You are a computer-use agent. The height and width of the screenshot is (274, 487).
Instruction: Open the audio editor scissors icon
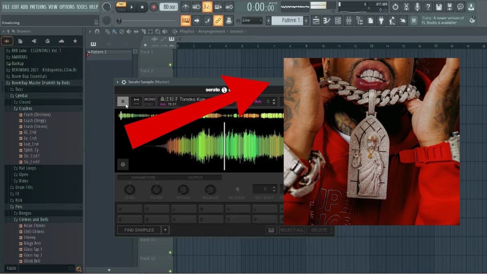pyautogui.click(x=406, y=7)
